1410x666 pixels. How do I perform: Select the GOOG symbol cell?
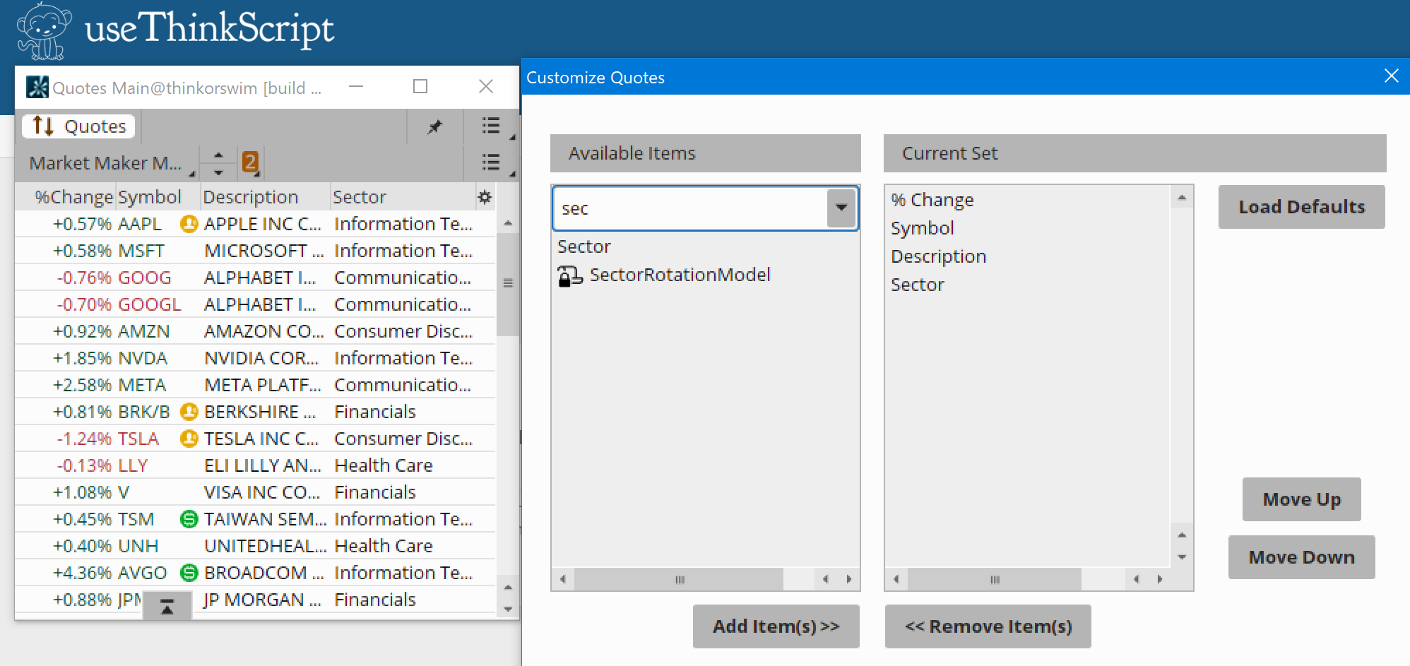point(145,278)
